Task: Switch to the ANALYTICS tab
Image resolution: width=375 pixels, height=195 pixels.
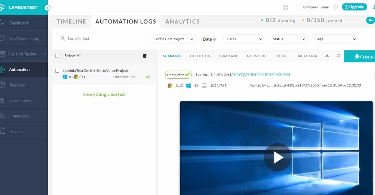Action: point(182,21)
